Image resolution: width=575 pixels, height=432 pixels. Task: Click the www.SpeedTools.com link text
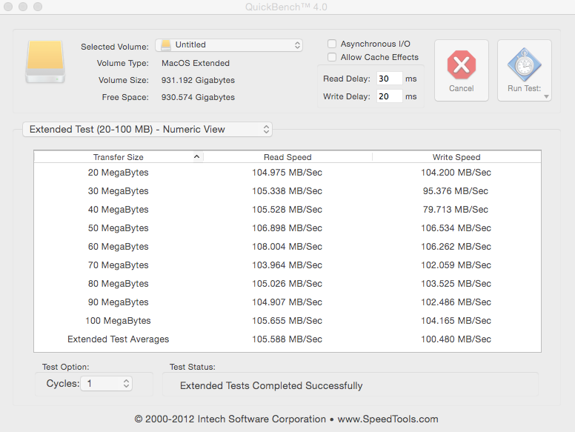[388, 419]
